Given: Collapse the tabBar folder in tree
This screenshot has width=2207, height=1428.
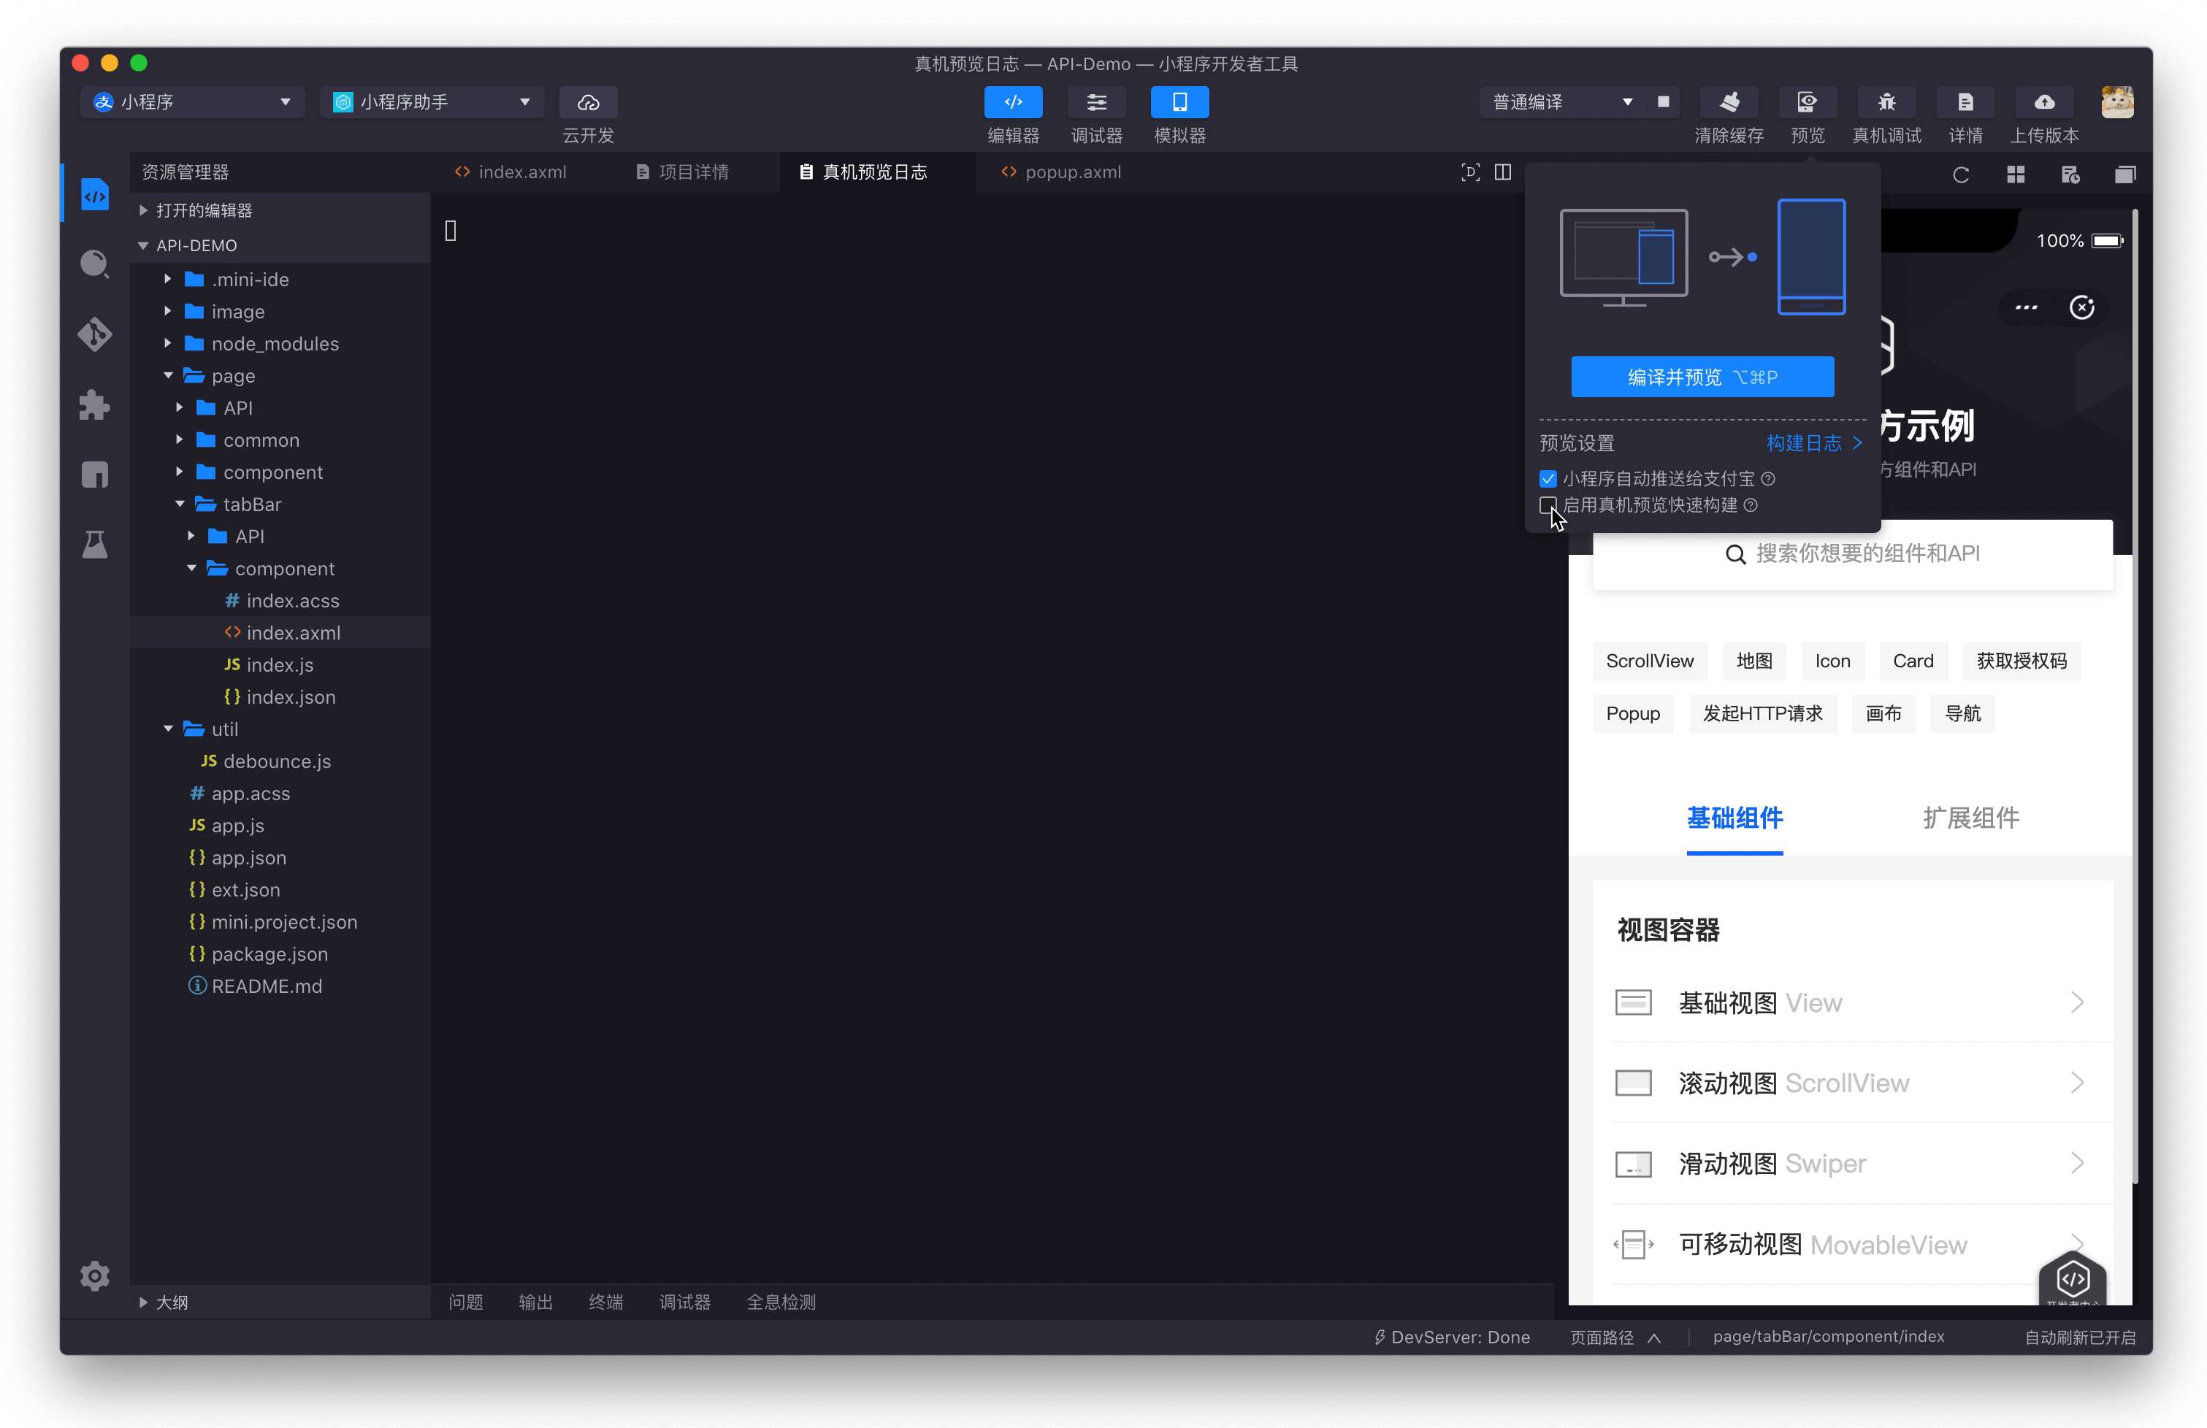Looking at the screenshot, I should pyautogui.click(x=181, y=504).
